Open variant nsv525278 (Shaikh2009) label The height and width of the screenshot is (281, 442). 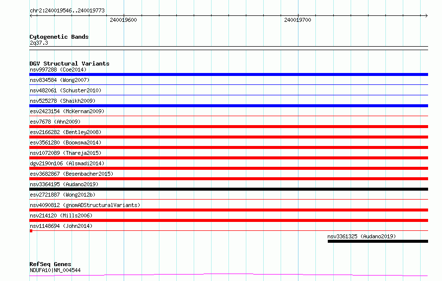tap(63, 101)
